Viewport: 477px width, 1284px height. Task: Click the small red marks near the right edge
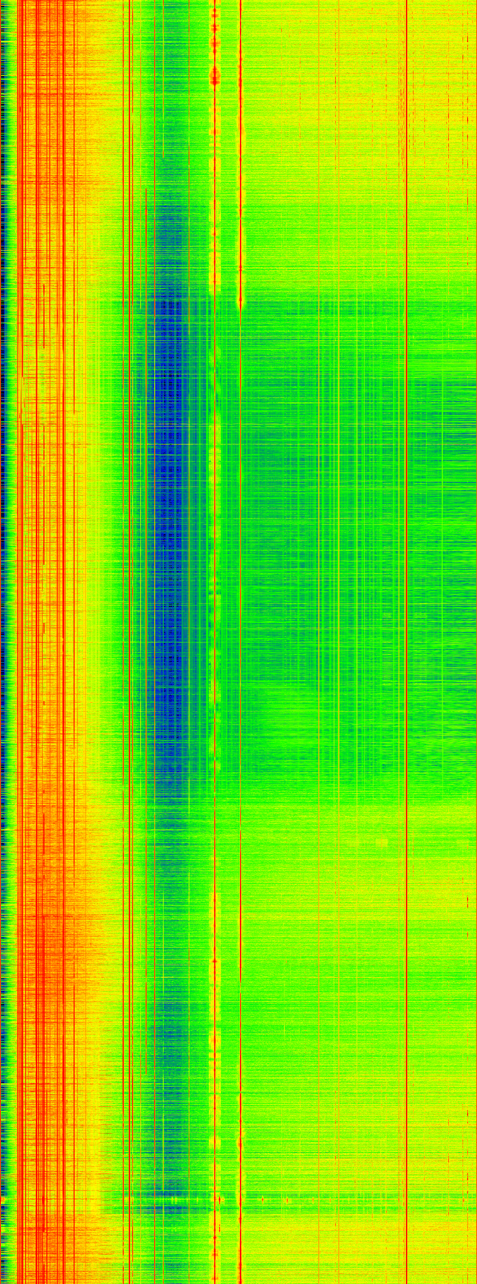[467, 900]
